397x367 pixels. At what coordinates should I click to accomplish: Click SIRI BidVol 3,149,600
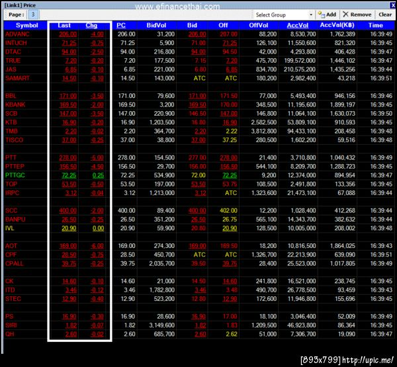pyautogui.click(x=162, y=325)
